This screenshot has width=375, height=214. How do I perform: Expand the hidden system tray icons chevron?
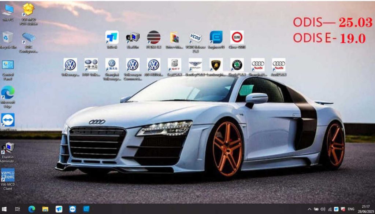click(x=309, y=209)
